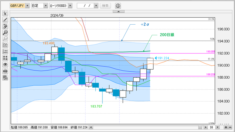Click the 193.490 high price label
This screenshot has height=132, width=235.
[48, 43]
